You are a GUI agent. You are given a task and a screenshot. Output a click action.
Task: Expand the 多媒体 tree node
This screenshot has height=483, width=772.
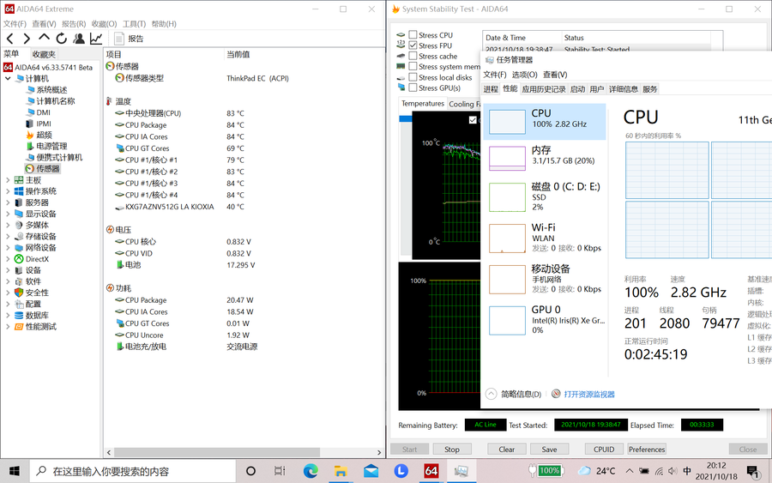point(8,225)
